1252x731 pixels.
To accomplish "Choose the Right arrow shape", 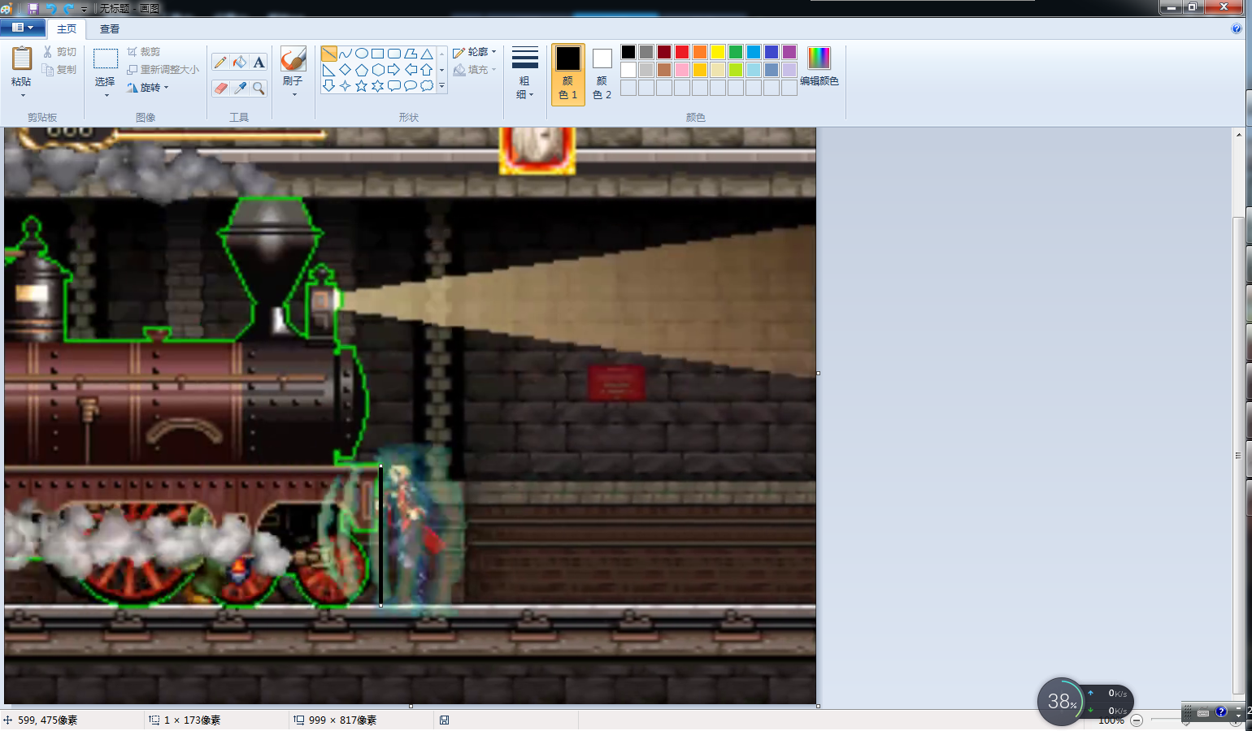I will pyautogui.click(x=394, y=70).
